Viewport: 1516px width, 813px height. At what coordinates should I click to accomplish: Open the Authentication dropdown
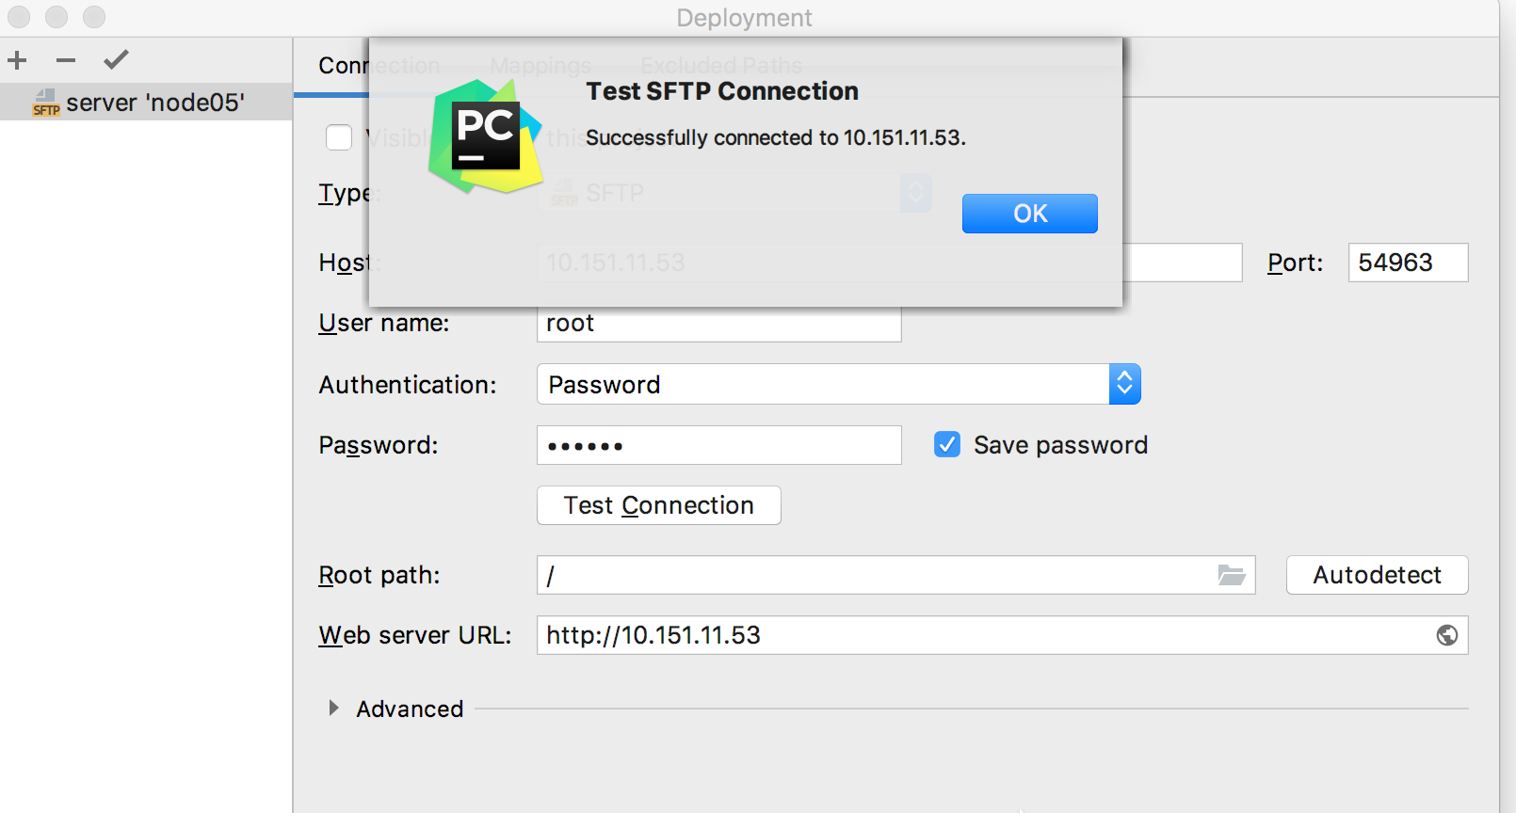pyautogui.click(x=1124, y=385)
